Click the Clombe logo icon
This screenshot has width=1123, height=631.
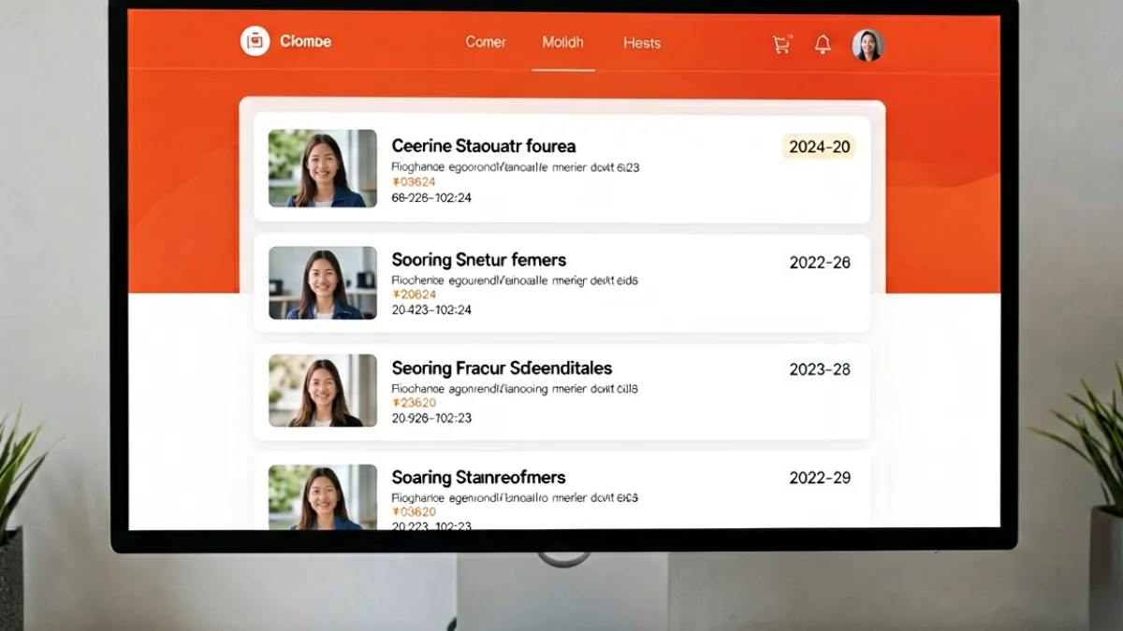tap(255, 41)
